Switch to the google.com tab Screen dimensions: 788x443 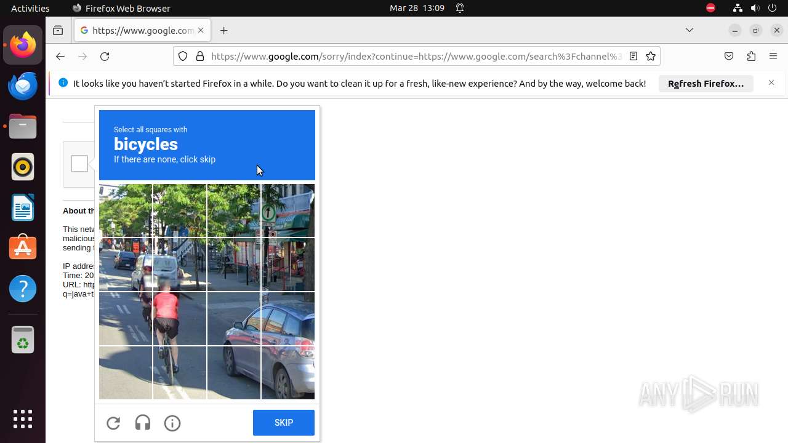pyautogui.click(x=143, y=30)
